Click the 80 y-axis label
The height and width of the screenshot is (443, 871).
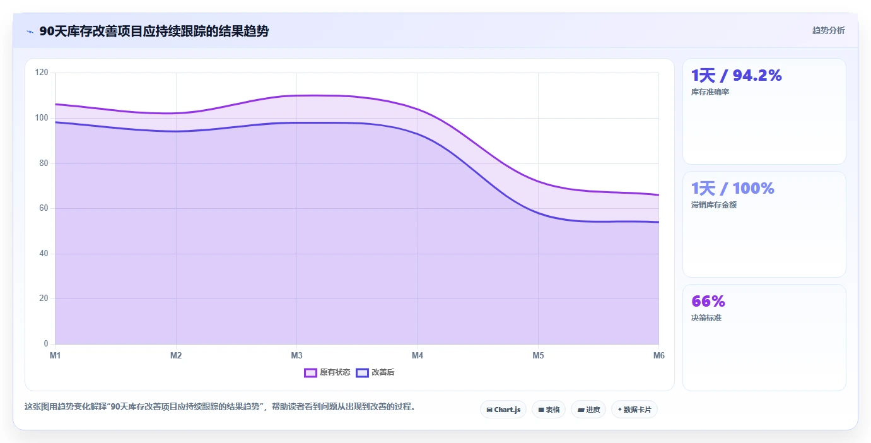(x=44, y=163)
